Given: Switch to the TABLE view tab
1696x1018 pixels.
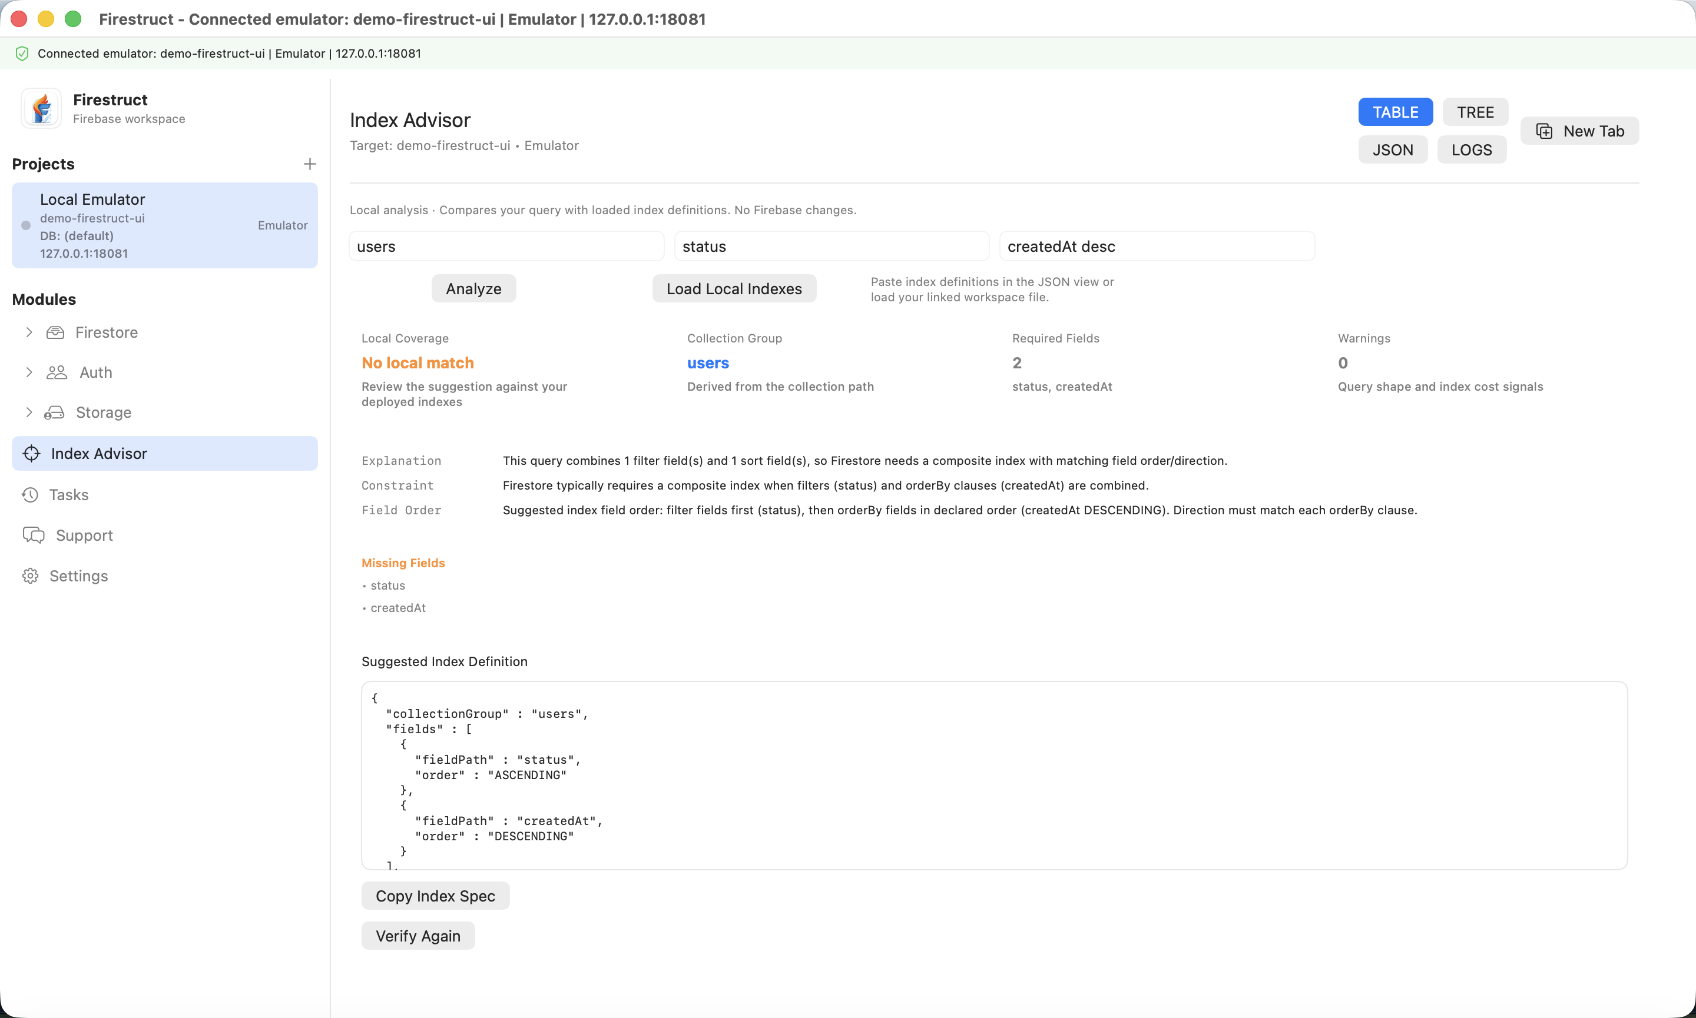Looking at the screenshot, I should pyautogui.click(x=1396, y=112).
